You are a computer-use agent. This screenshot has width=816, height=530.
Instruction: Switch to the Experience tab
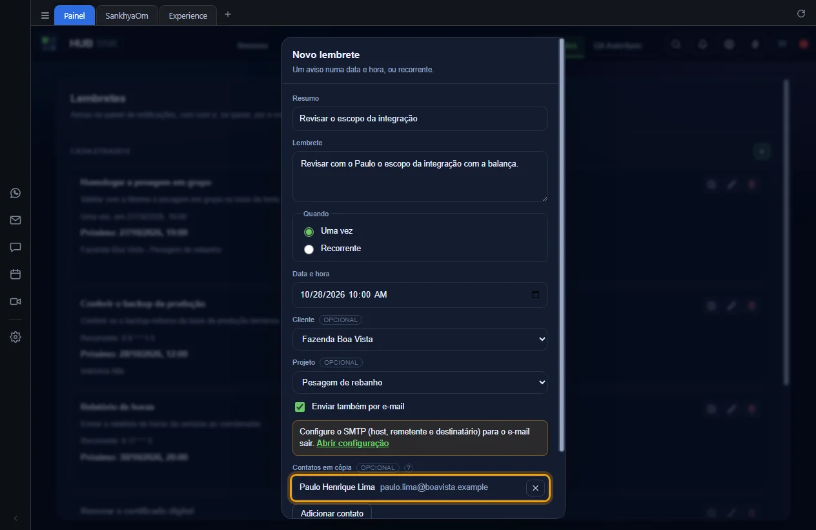pos(188,15)
